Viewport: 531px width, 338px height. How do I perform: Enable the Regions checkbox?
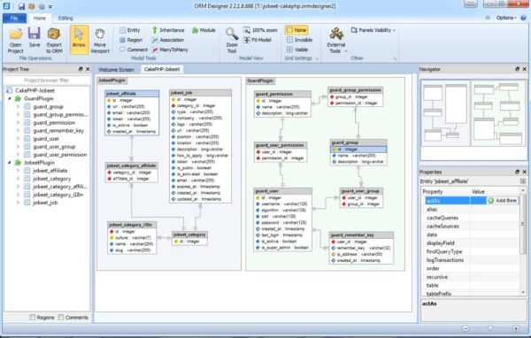(33, 318)
